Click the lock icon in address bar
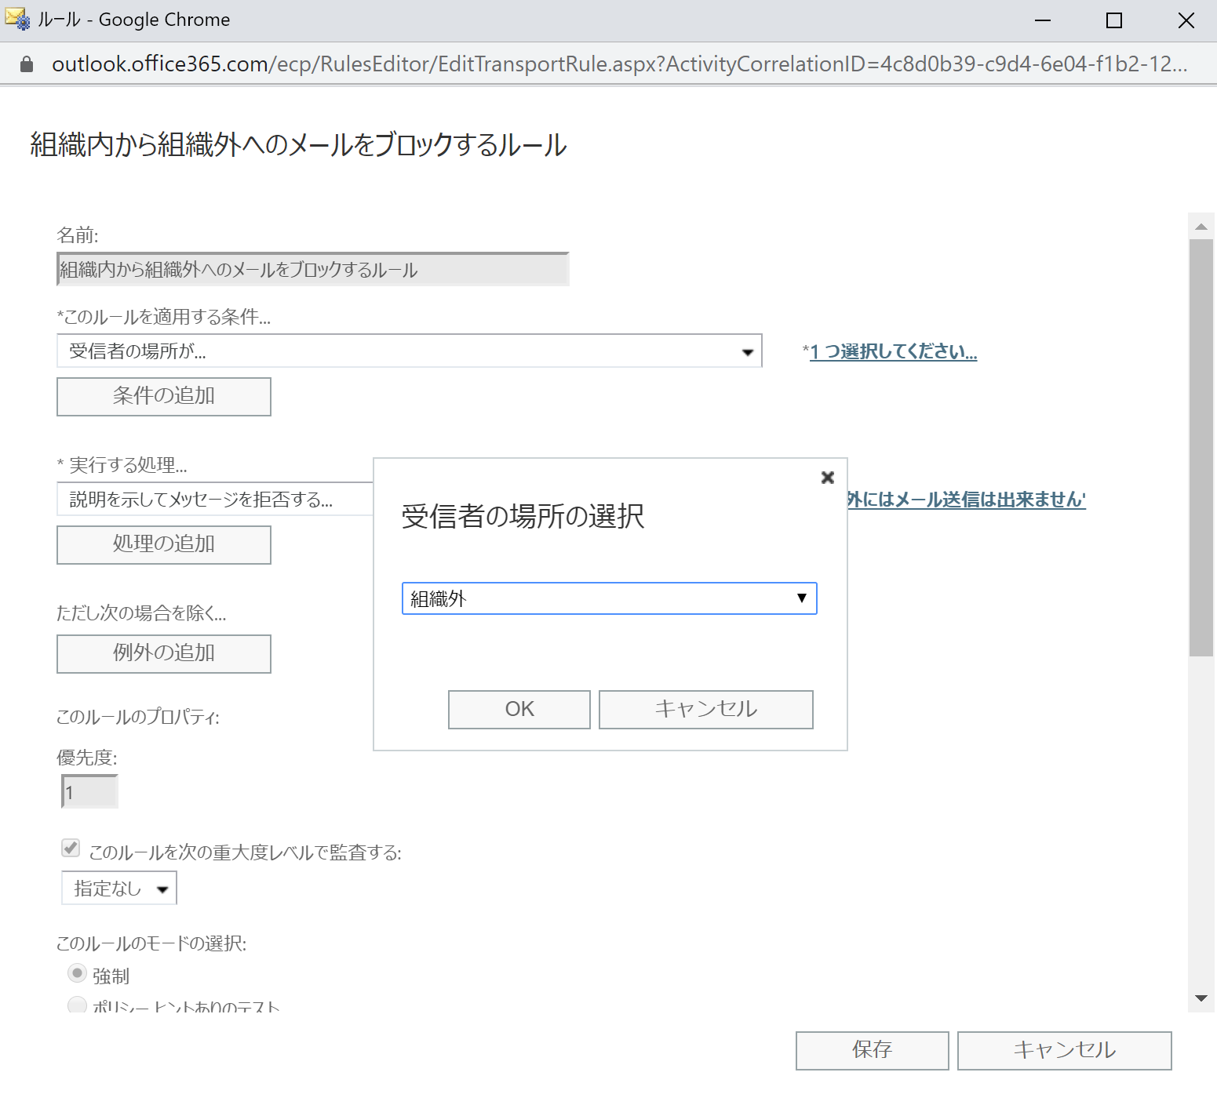Viewport: 1217px width, 1105px height. tap(27, 64)
